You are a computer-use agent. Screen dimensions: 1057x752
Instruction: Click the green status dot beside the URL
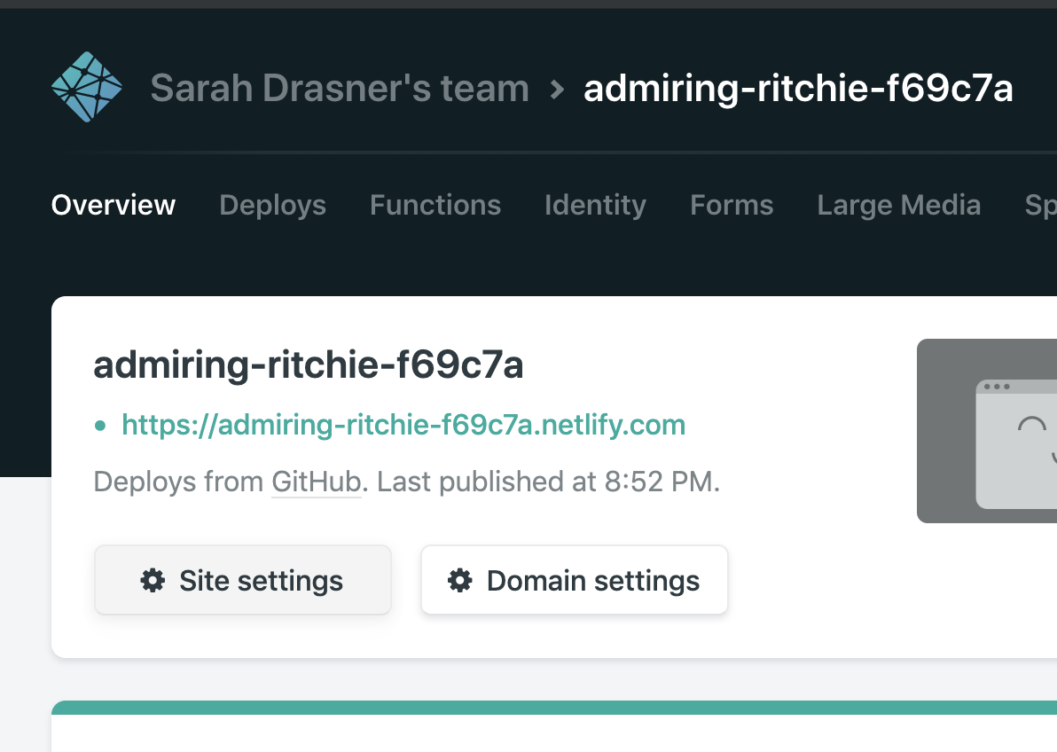coord(100,425)
